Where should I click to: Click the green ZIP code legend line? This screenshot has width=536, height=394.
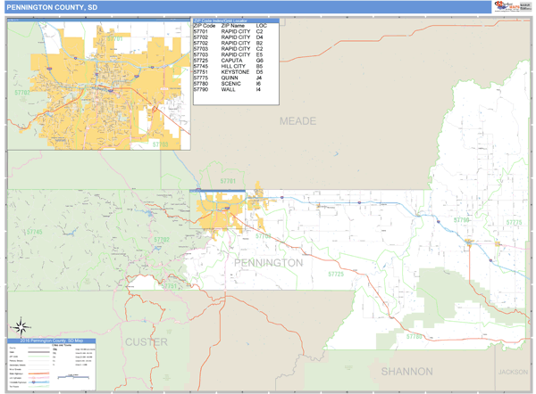(x=38, y=357)
